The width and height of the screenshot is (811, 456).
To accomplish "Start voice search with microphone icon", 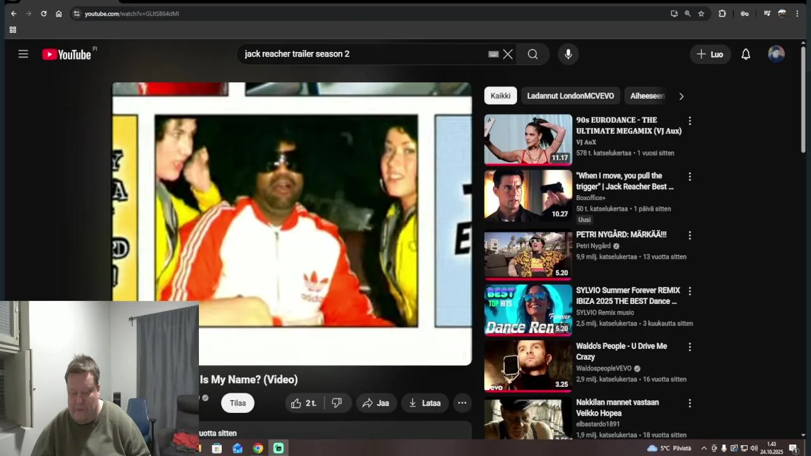I will click(568, 54).
